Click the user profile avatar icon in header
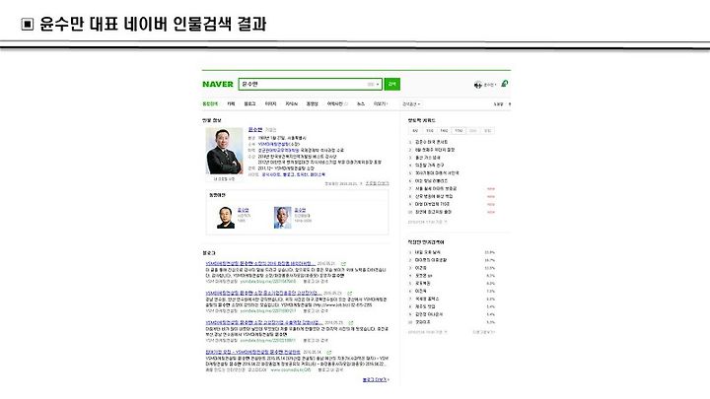710x399 pixels. (477, 85)
